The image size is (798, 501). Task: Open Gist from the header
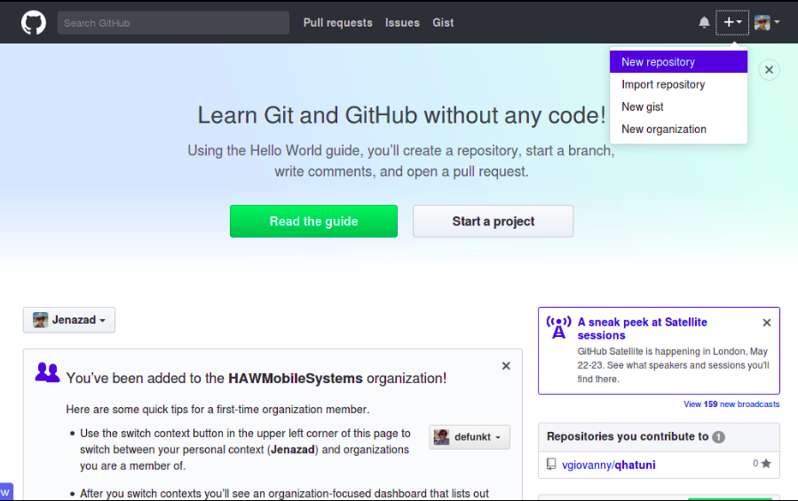pos(443,23)
